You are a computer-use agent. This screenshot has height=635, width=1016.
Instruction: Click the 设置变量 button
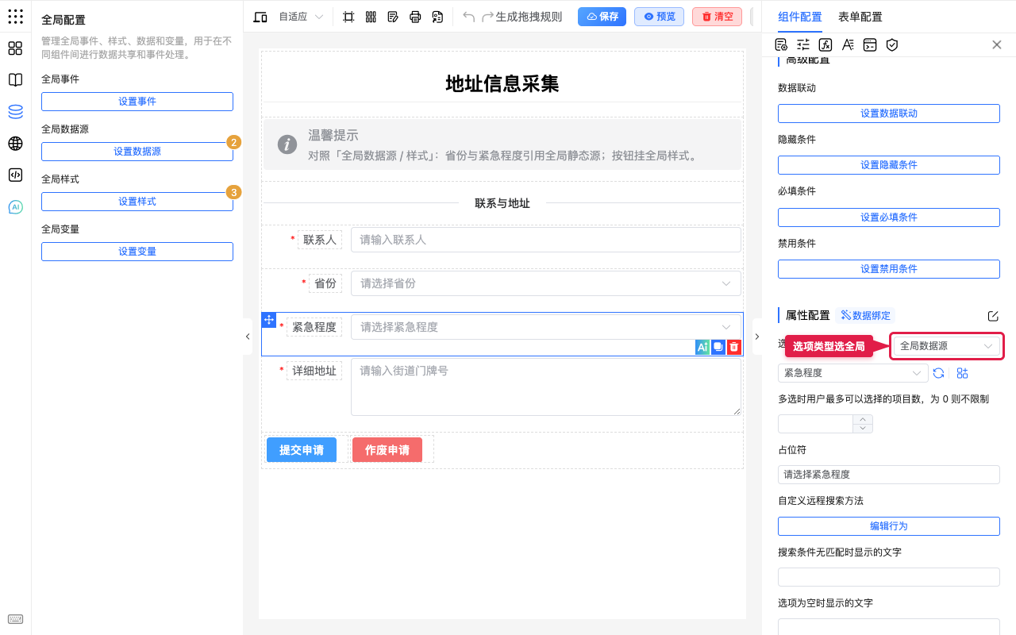pos(137,252)
